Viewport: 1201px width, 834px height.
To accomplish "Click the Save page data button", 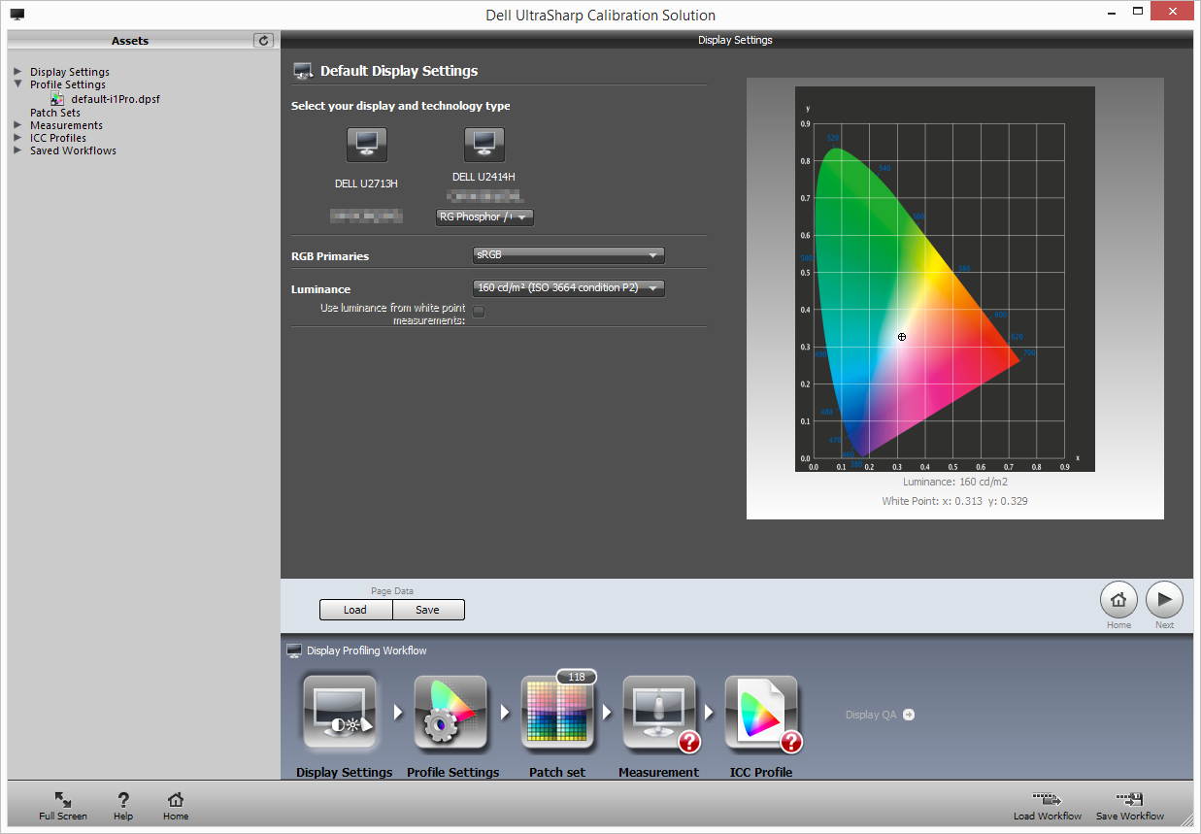I will click(x=428, y=610).
